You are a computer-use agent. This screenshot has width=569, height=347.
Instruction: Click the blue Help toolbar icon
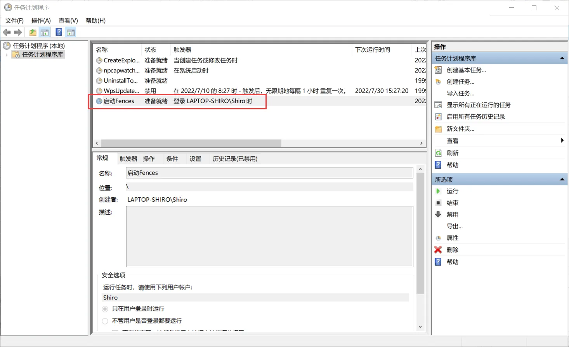(59, 33)
